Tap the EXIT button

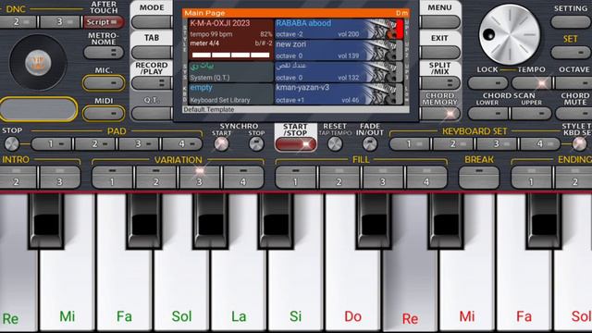pos(440,52)
